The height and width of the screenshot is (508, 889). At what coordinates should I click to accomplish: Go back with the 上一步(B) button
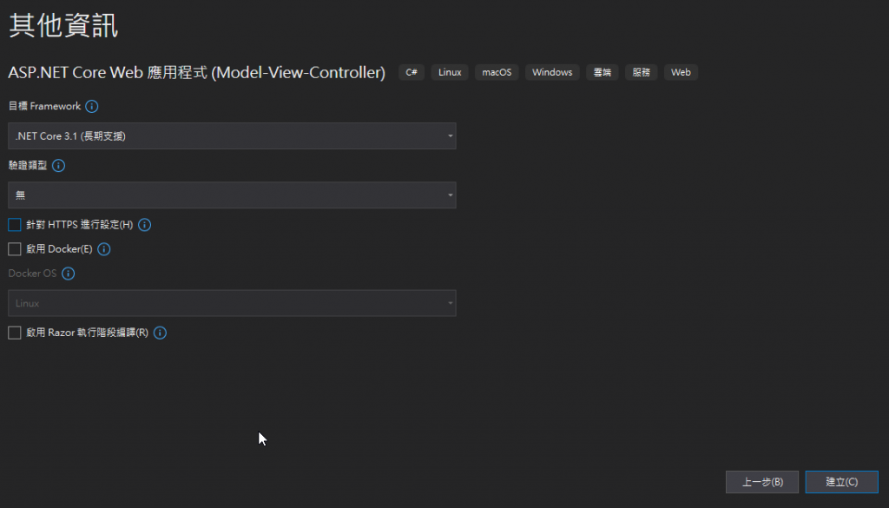coord(762,482)
